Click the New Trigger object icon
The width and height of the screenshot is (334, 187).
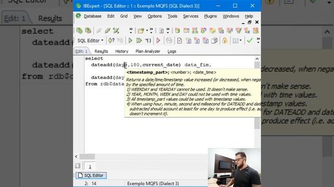(212, 31)
